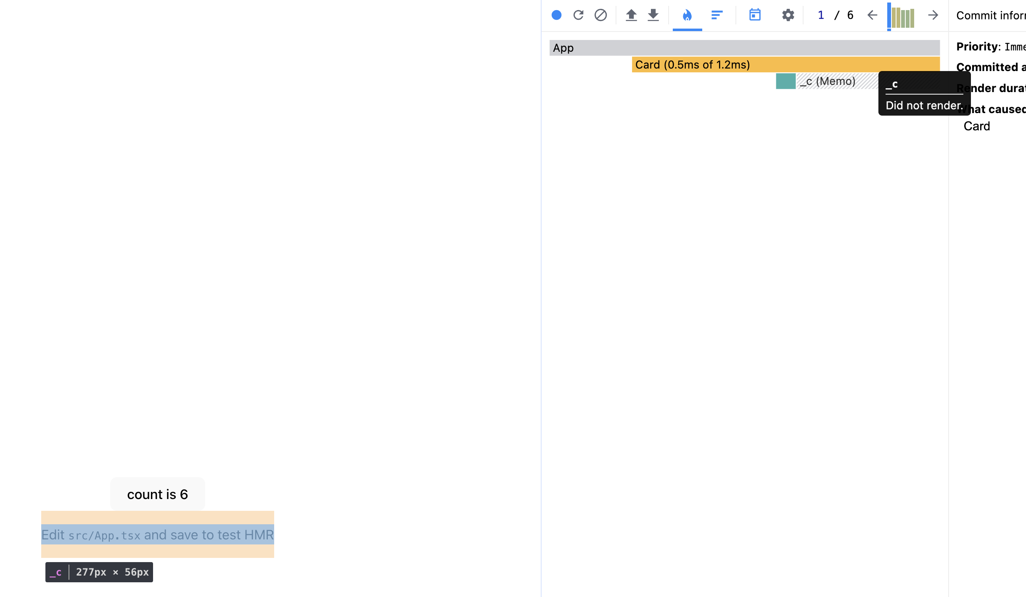The width and height of the screenshot is (1026, 597).
Task: Click Card under what caused this update
Action: 976,126
